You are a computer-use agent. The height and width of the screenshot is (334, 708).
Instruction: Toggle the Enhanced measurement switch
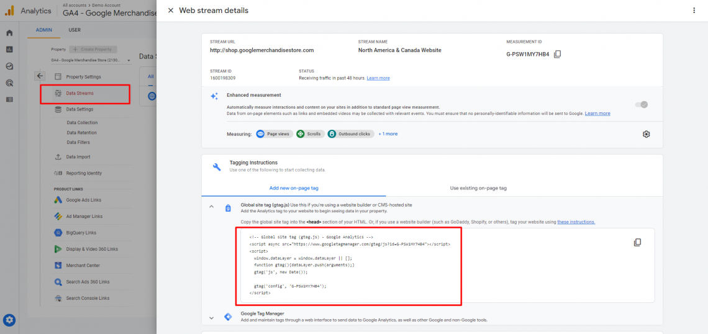pyautogui.click(x=641, y=104)
